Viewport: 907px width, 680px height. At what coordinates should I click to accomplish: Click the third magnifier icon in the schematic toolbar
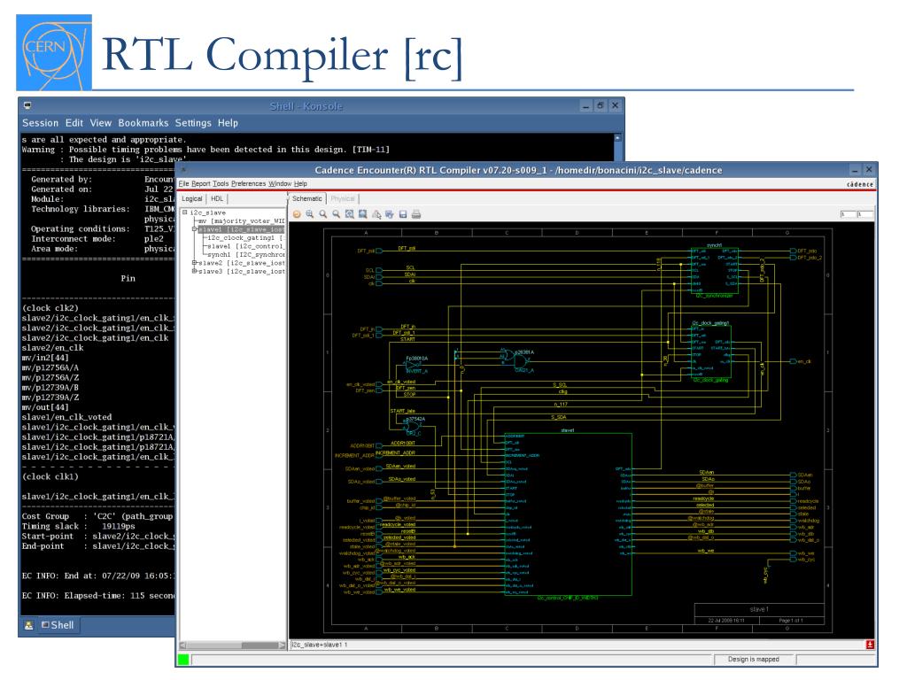coord(322,214)
